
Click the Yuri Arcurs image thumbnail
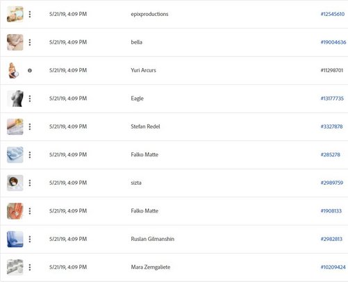pyautogui.click(x=14, y=70)
